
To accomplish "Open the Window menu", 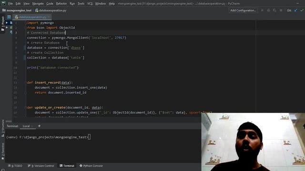I will [101, 3].
